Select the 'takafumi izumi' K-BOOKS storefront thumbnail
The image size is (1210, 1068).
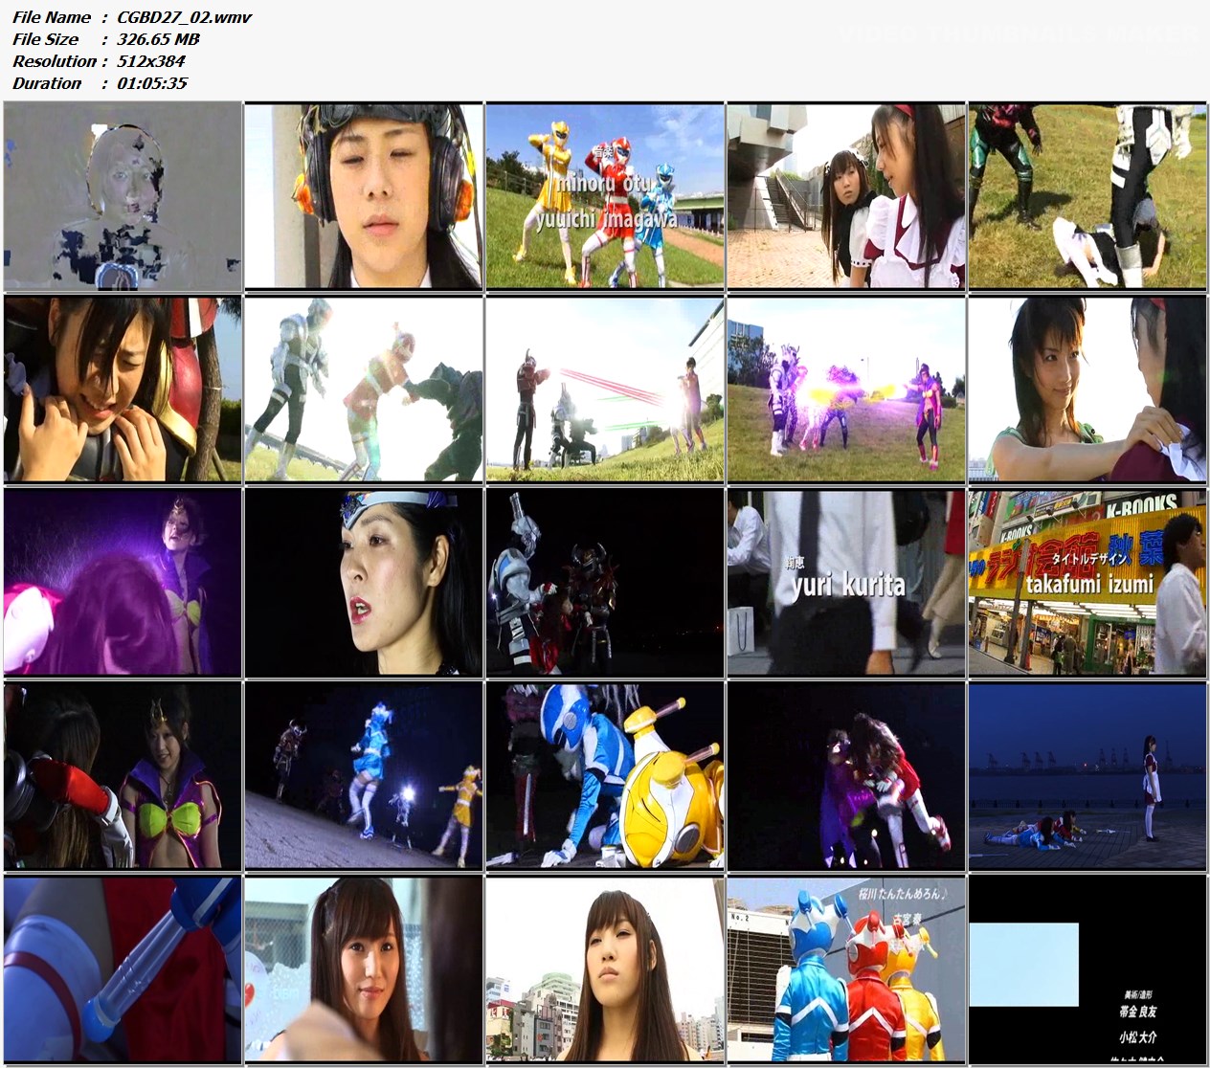point(1087,582)
